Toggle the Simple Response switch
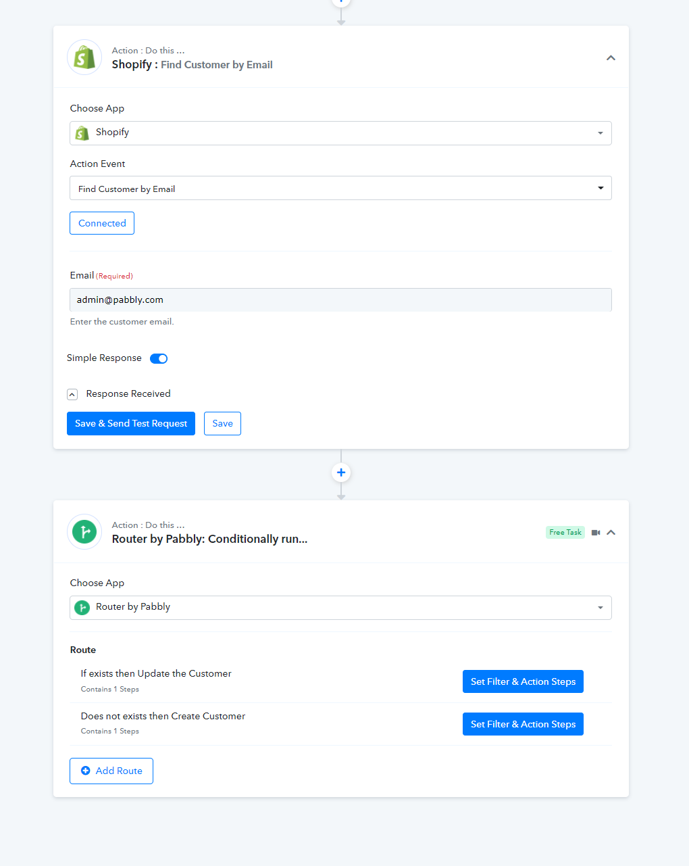Screen dimensions: 689x866 click(159, 358)
